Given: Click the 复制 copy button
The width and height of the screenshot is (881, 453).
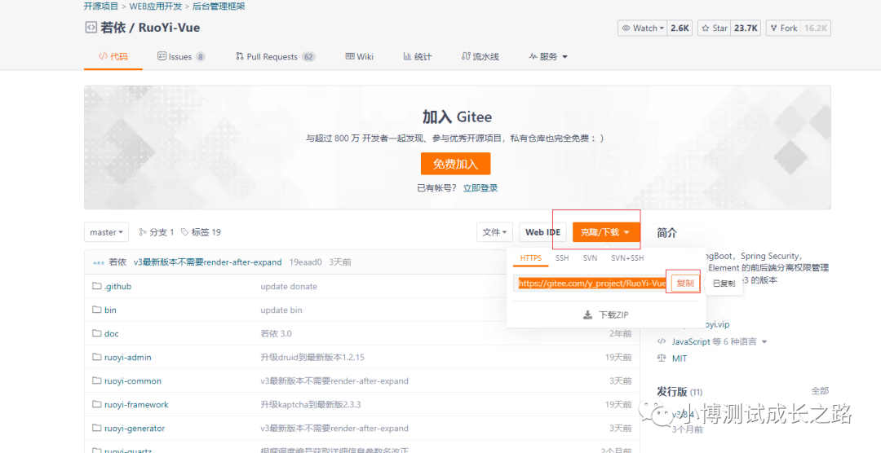Looking at the screenshot, I should click(x=685, y=284).
